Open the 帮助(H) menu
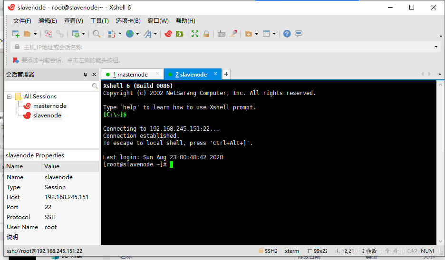 pyautogui.click(x=185, y=21)
